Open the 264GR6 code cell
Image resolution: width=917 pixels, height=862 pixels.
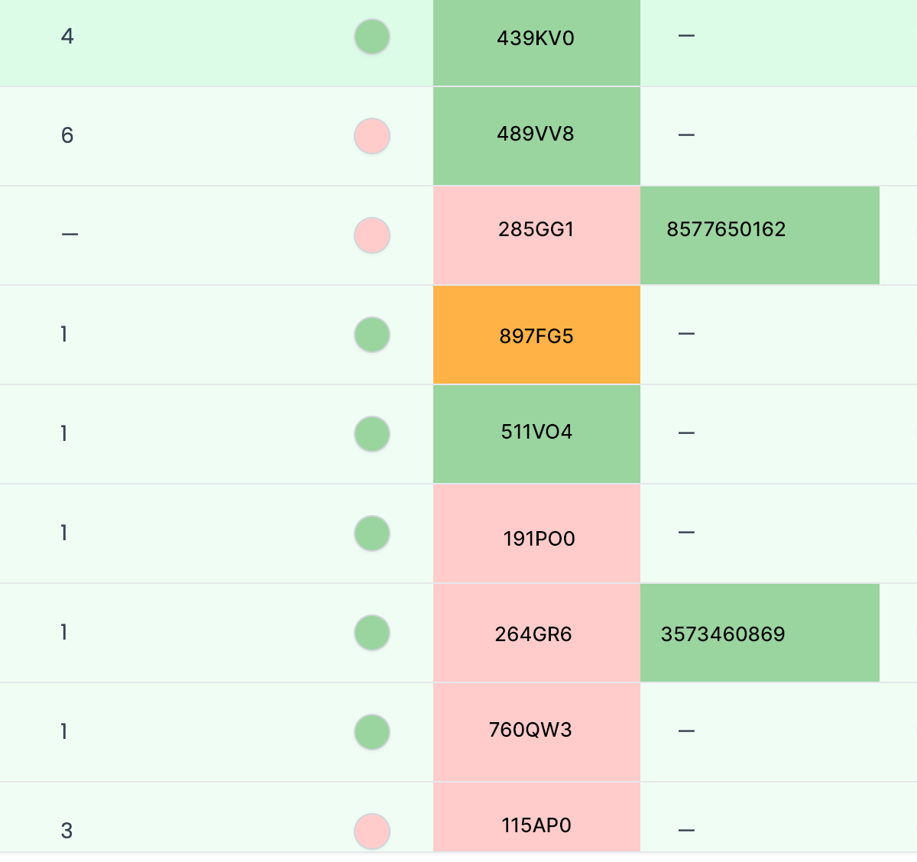coord(536,633)
